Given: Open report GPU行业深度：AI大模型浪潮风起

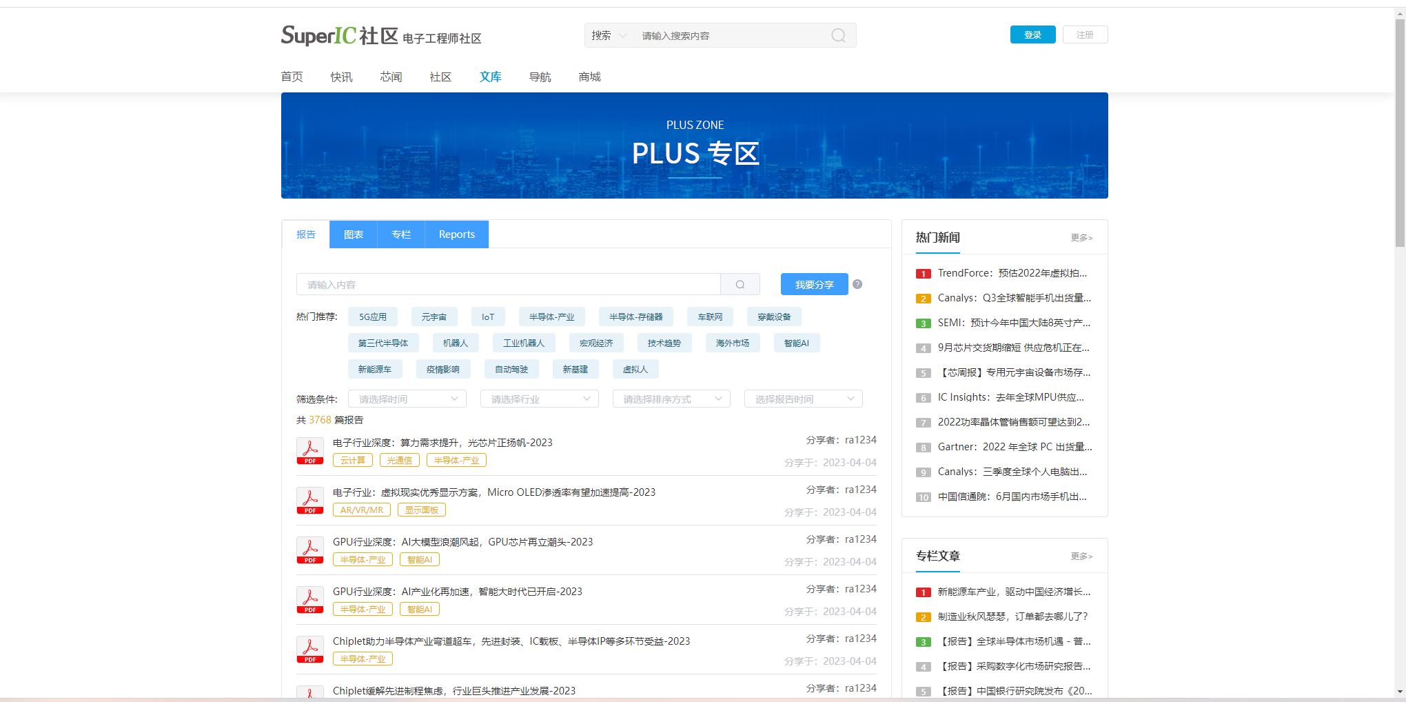Looking at the screenshot, I should [462, 541].
